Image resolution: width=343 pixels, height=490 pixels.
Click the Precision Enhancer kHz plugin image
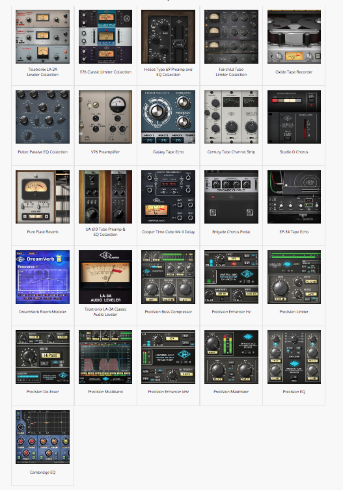tap(168, 357)
